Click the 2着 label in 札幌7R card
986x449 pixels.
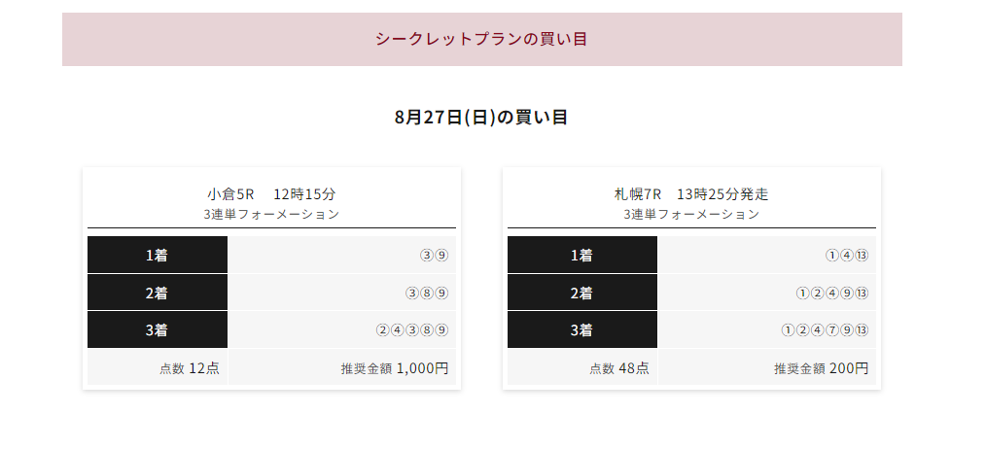point(582,293)
